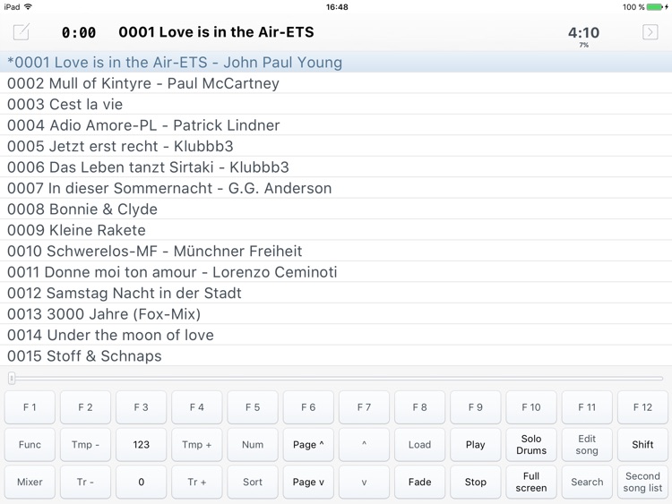Select song 0001 Love is in the Air-ETS
Screen dimensions: 672x504
coord(336,62)
